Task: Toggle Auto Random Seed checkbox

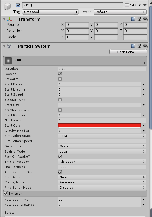Action: [60, 172]
